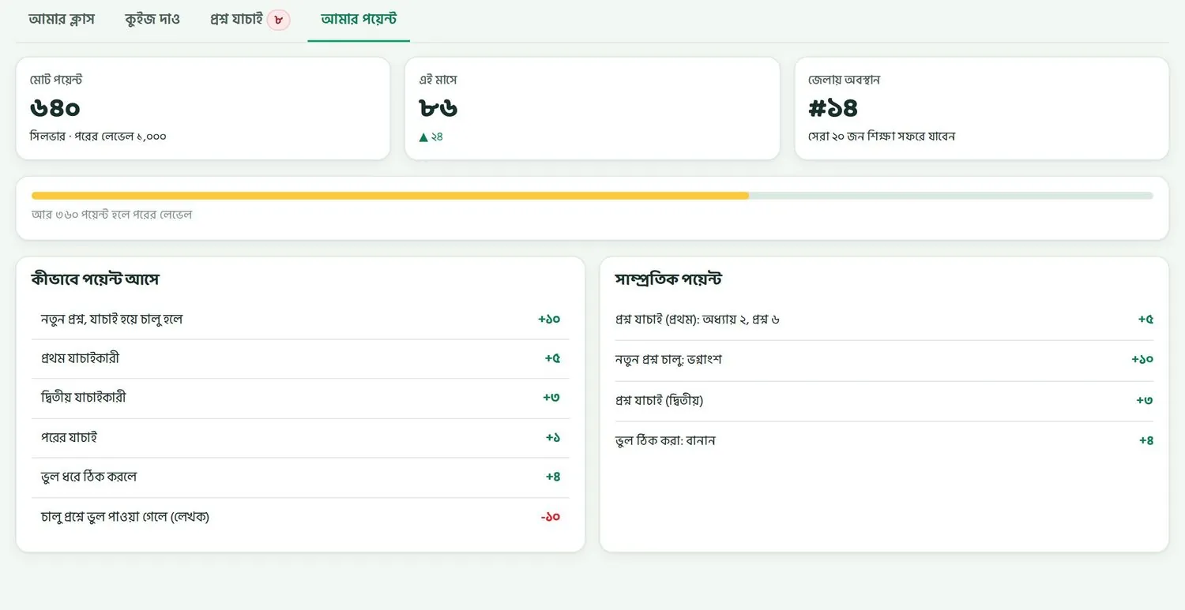Screen dimensions: 1185x610
Task: Click the মোট পয়েন্ট value ৬৪০
Action: (x=55, y=108)
